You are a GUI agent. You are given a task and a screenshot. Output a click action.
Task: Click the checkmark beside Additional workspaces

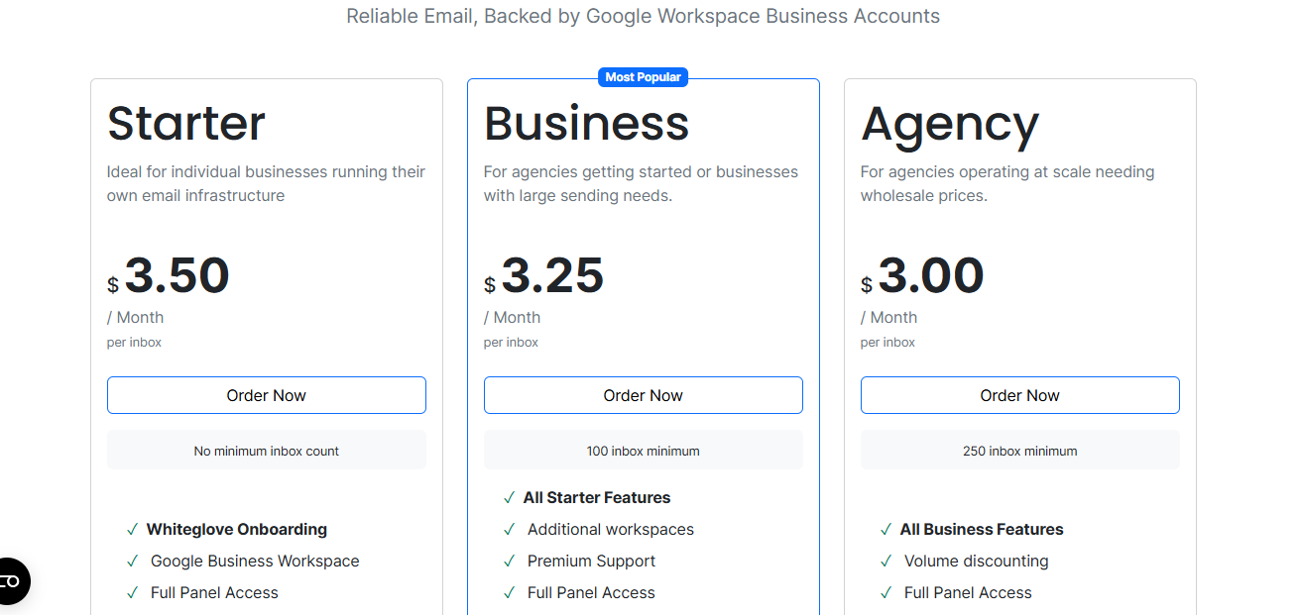509,529
